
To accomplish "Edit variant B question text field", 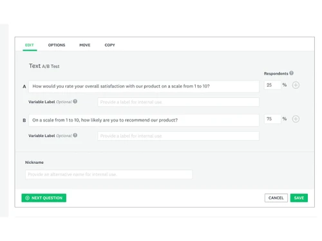I will point(144,120).
